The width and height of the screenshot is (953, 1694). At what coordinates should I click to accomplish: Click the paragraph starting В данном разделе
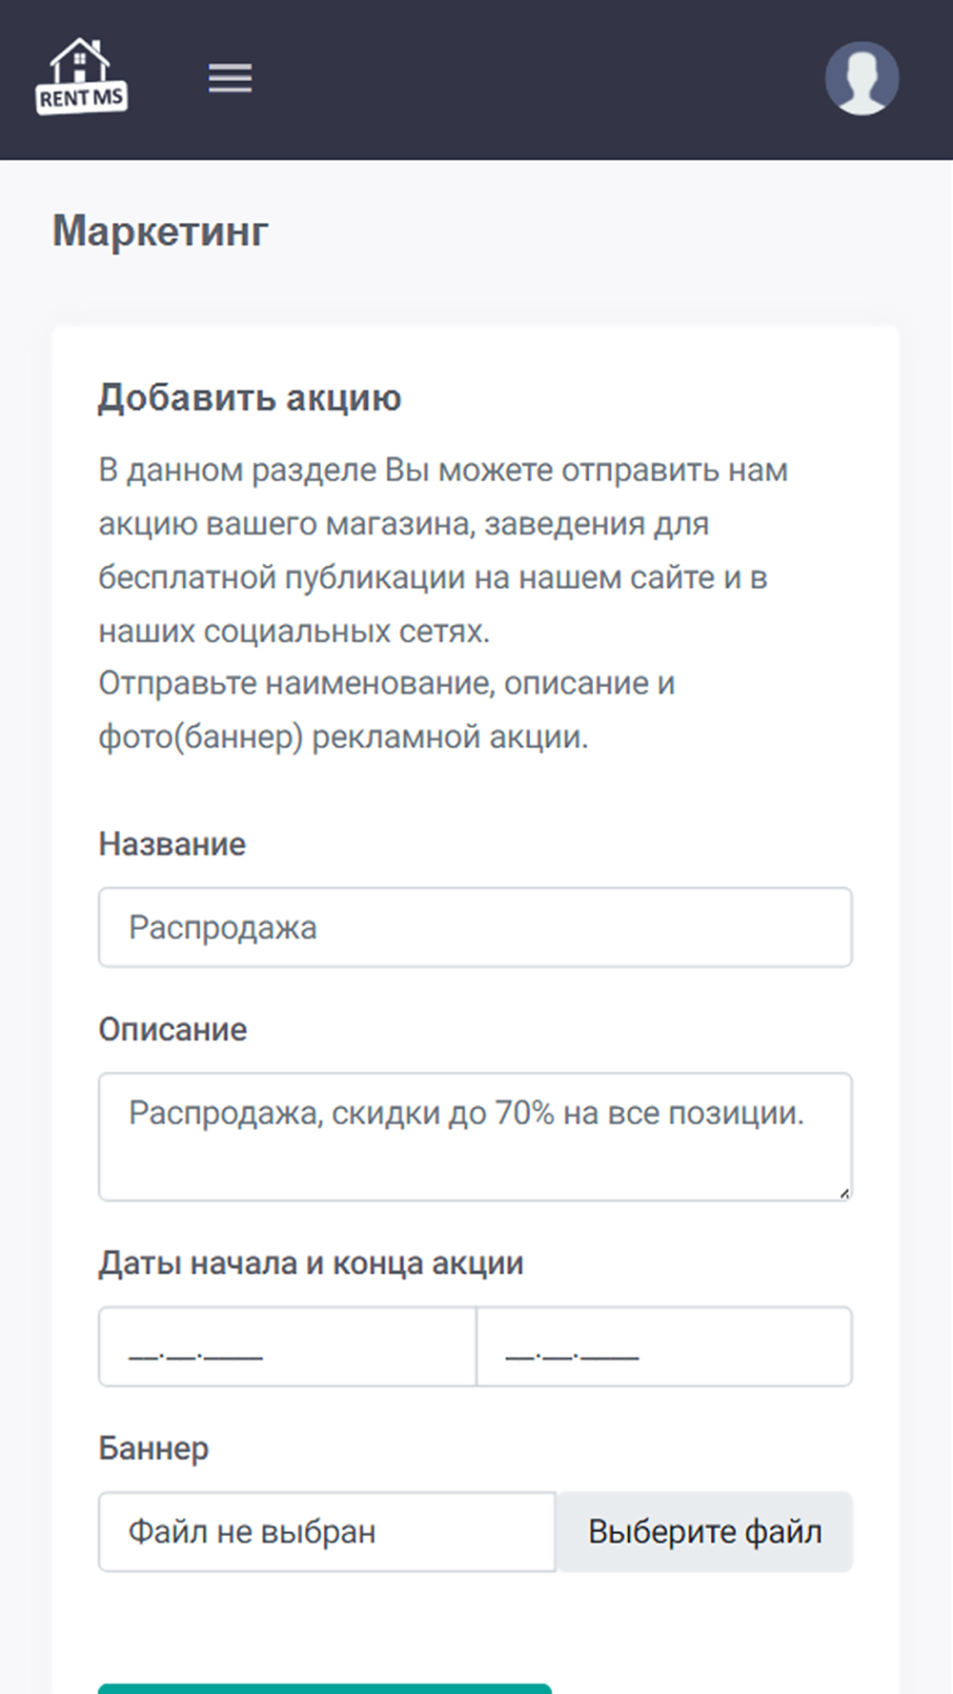tap(444, 551)
